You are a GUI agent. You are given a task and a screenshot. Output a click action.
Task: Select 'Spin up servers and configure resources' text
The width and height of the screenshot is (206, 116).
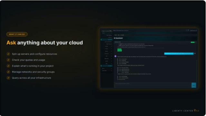click(34, 54)
